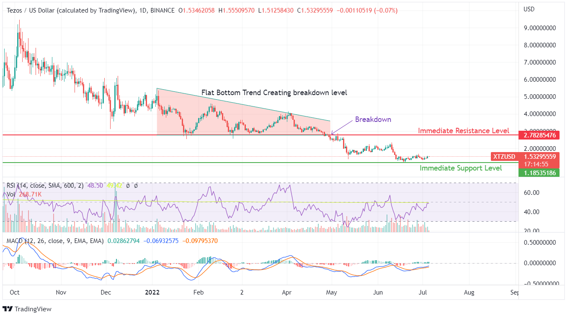
Task: Click the red 2.78285476 resistance price tag
Action: click(x=539, y=135)
